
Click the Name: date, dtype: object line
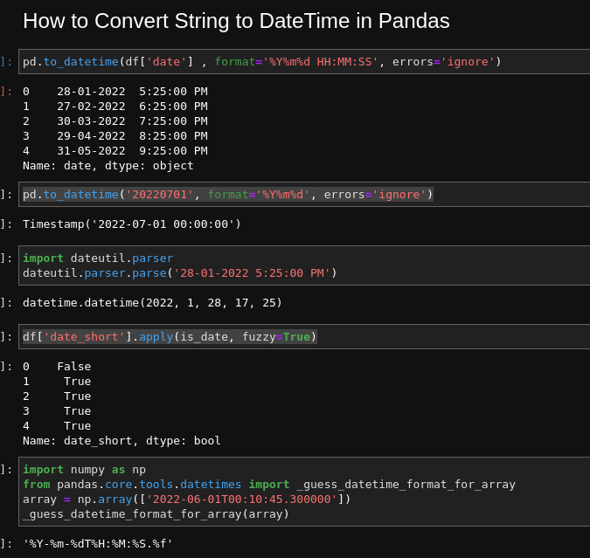pyautogui.click(x=108, y=165)
